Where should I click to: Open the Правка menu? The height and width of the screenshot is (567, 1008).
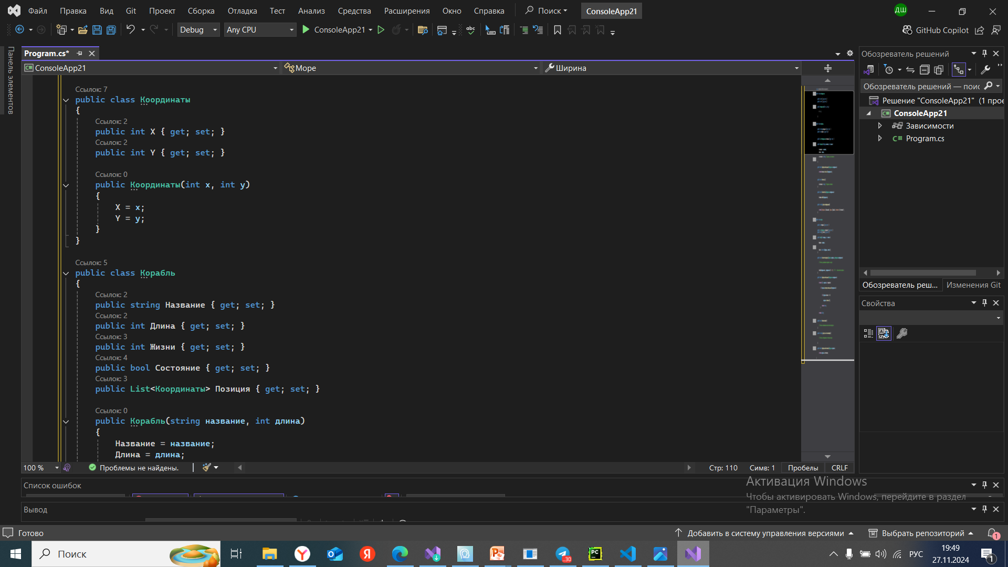coord(73,11)
